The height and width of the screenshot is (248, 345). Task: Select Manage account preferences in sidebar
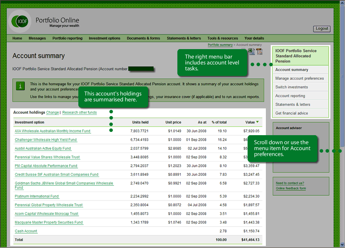pos(300,78)
